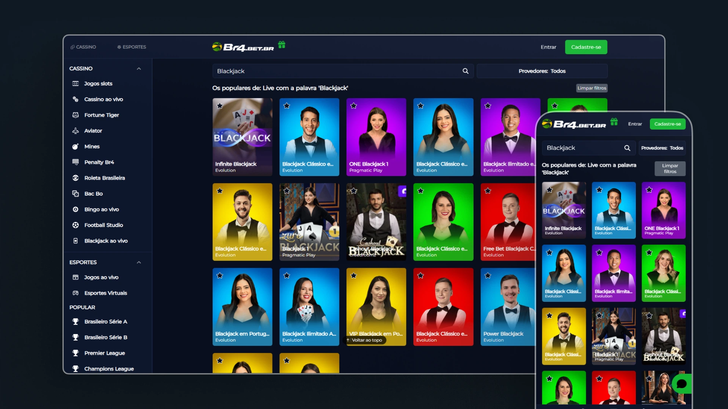Click the Br4.bet.br logo in mobile view

[x=574, y=124]
